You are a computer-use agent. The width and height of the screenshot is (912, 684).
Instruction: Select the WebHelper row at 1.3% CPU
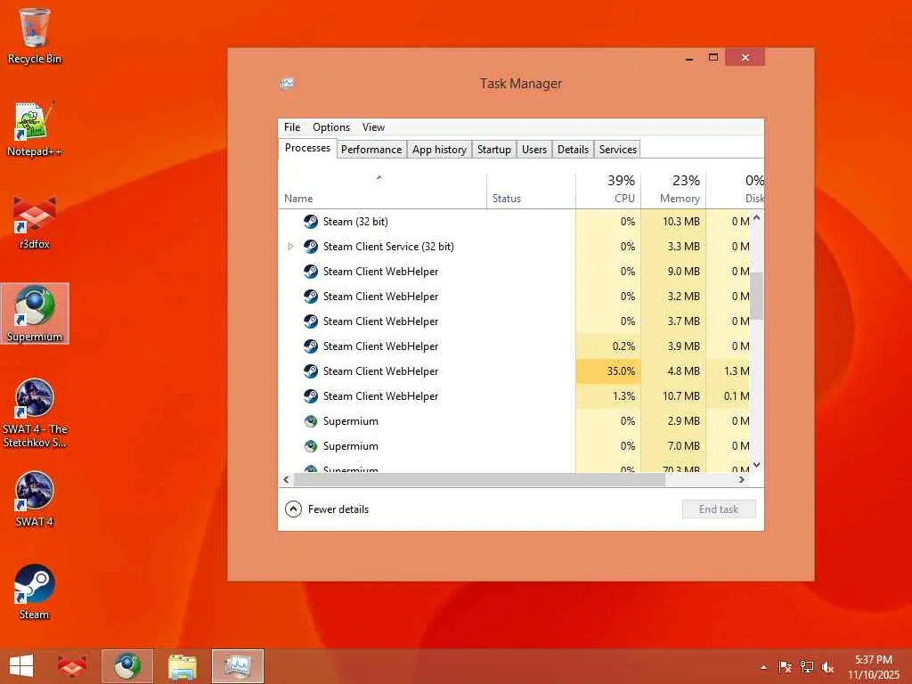click(514, 396)
